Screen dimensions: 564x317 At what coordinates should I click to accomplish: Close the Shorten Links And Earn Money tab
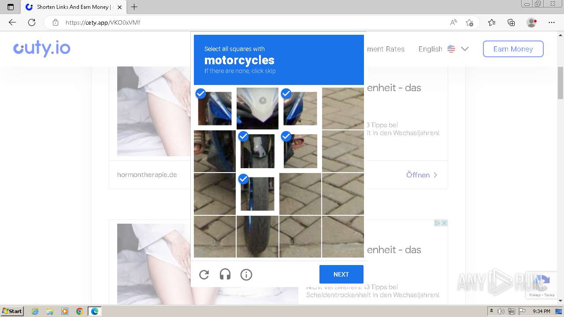[119, 7]
